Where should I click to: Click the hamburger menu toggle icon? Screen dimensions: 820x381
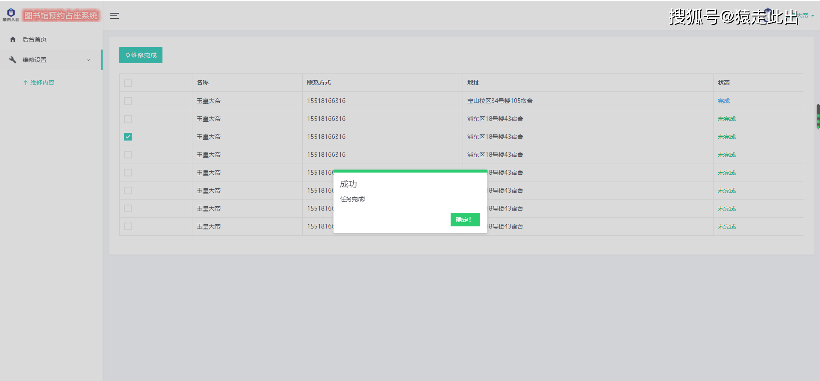tap(114, 16)
